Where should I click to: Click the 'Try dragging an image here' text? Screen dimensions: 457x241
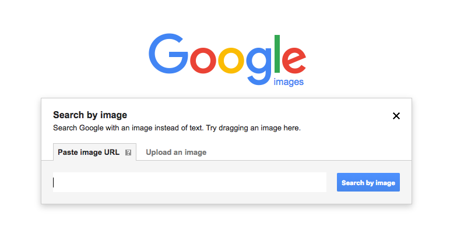(253, 128)
